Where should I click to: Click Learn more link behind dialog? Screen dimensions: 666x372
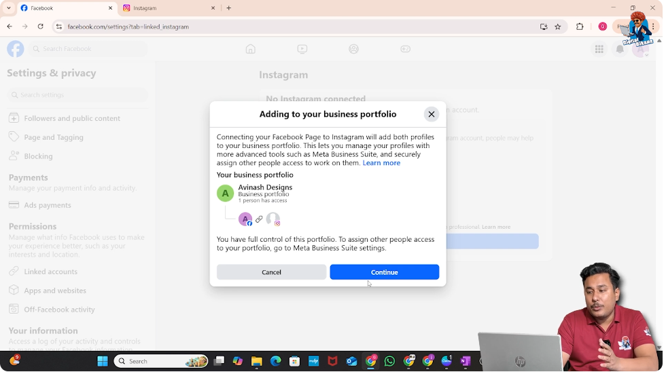coord(496,227)
